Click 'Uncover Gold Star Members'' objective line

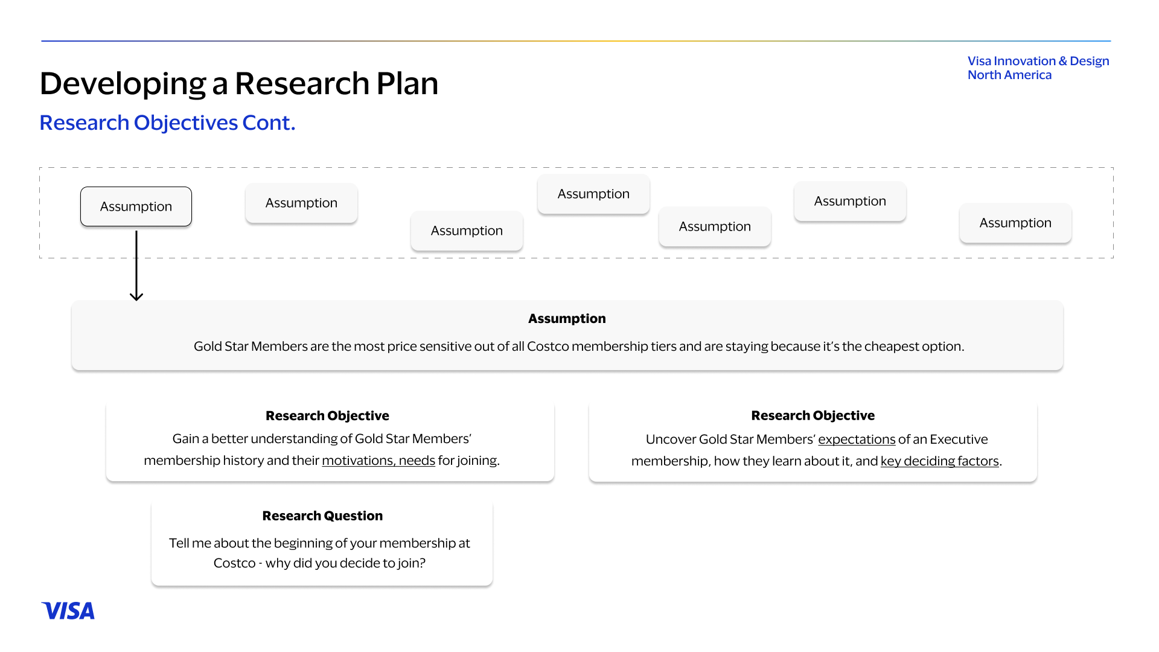[x=817, y=439]
